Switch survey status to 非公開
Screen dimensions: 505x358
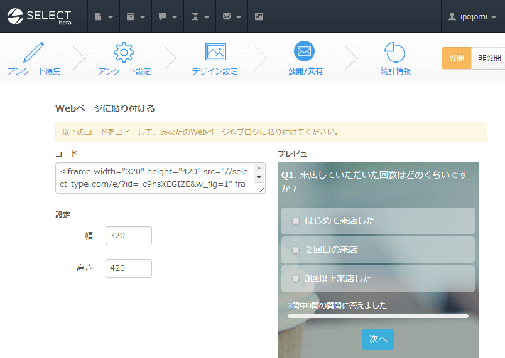(x=489, y=58)
